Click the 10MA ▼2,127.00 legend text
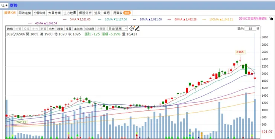 click(116, 19)
